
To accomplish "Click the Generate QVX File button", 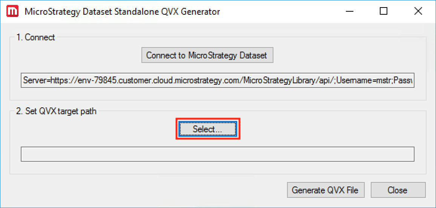I will 325,190.
